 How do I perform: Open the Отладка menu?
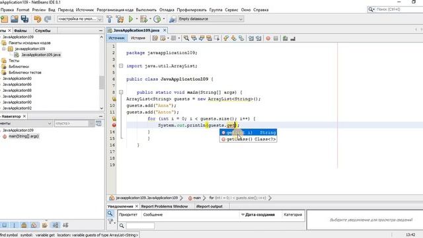pos(167,10)
